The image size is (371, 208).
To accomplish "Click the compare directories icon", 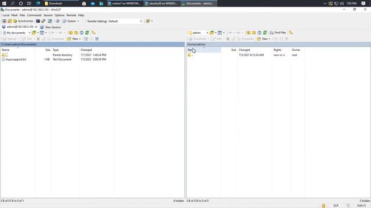I will (x=10, y=21).
